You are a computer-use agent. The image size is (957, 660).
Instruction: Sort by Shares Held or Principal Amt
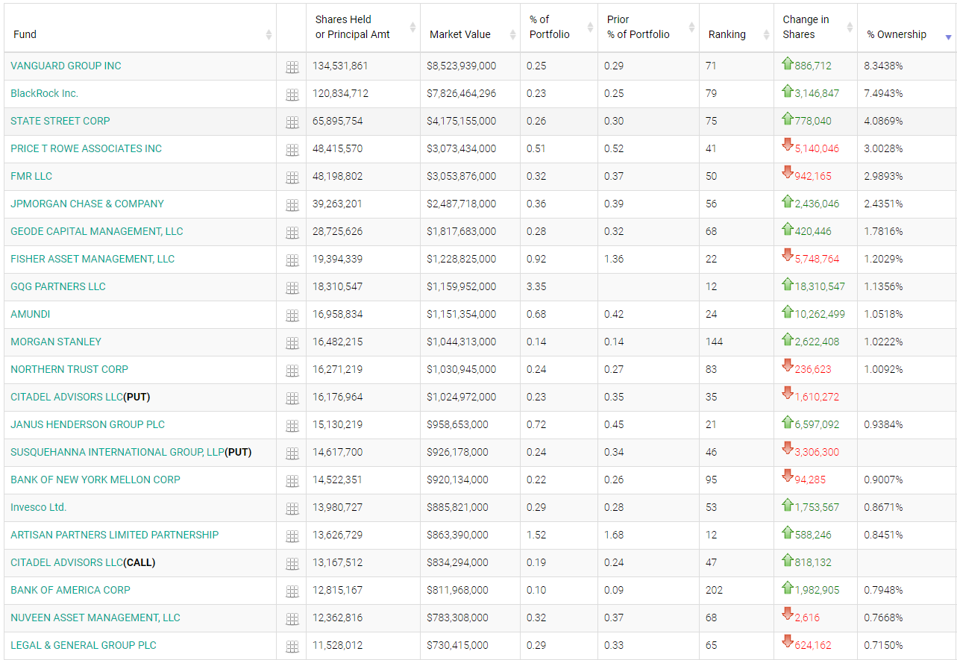click(363, 28)
